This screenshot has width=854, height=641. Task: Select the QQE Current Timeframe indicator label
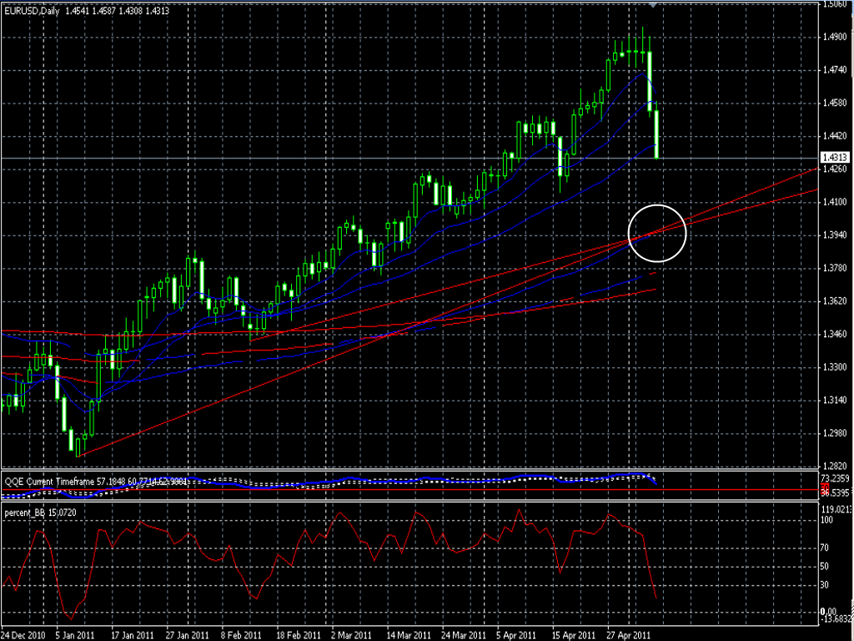[48, 480]
